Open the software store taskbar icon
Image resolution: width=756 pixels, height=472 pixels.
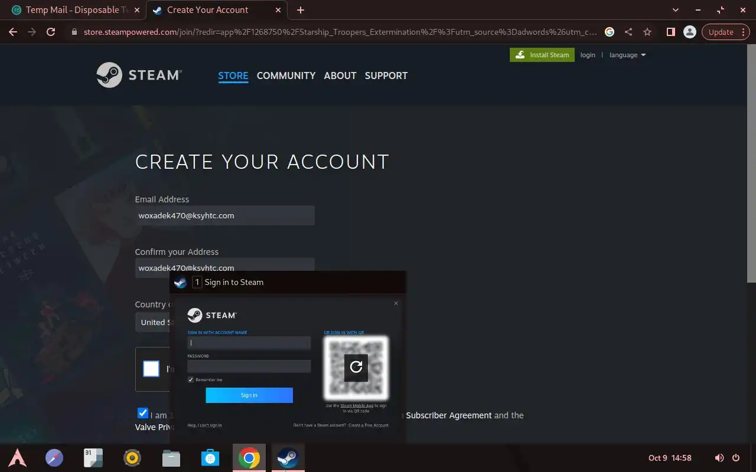coord(210,458)
